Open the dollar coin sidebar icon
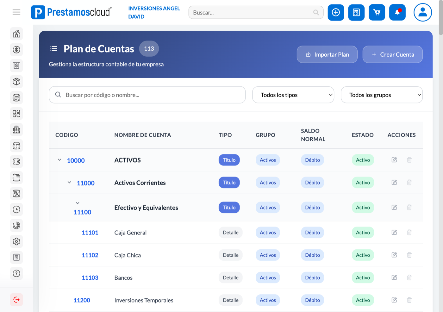 (16, 50)
